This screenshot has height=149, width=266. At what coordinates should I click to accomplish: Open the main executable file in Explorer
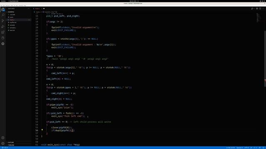[12, 17]
